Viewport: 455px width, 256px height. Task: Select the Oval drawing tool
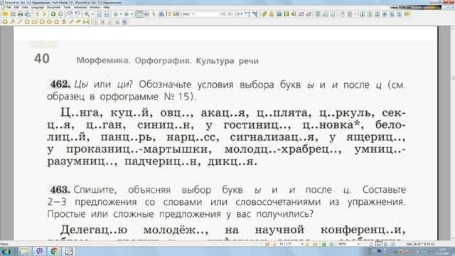[49, 22]
